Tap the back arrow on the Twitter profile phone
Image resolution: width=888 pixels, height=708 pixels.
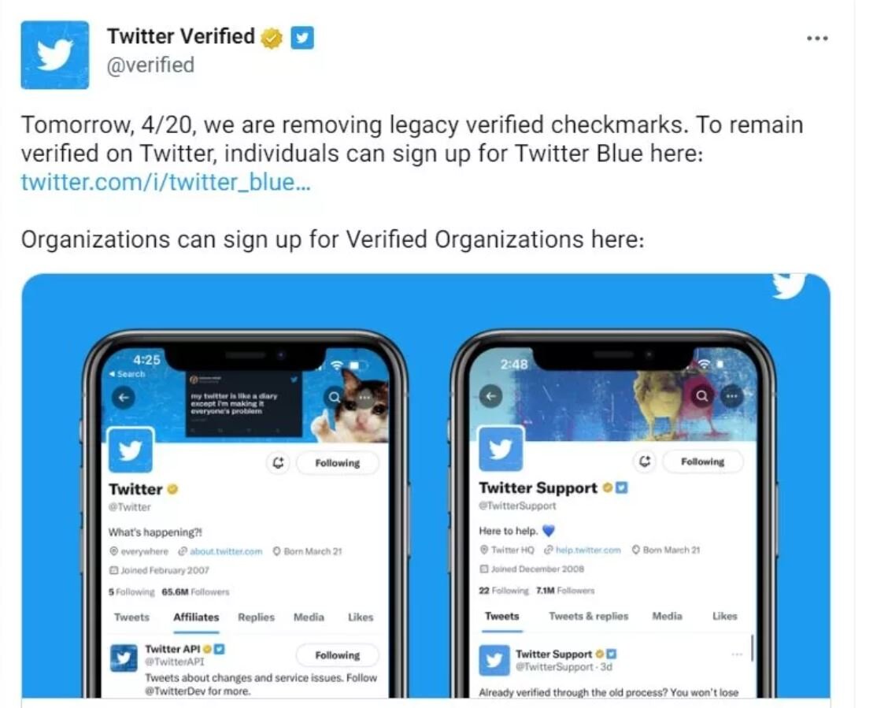(x=124, y=398)
